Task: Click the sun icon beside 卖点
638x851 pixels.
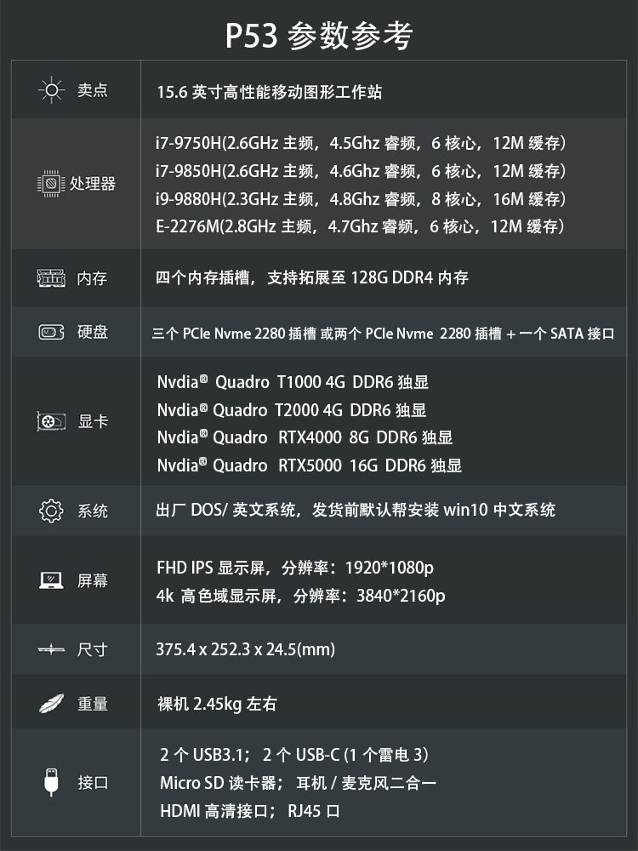Action: click(x=51, y=90)
